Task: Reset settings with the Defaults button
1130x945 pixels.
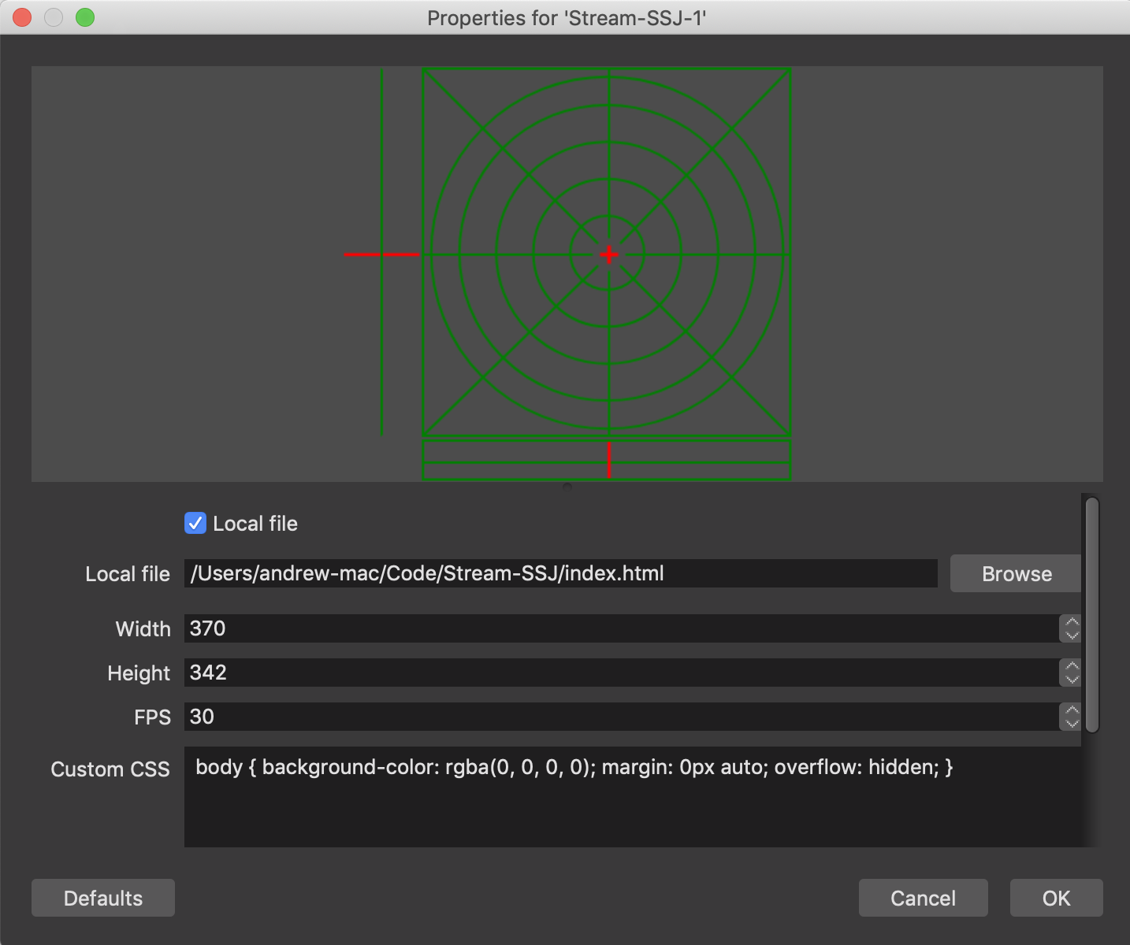Action: point(103,898)
